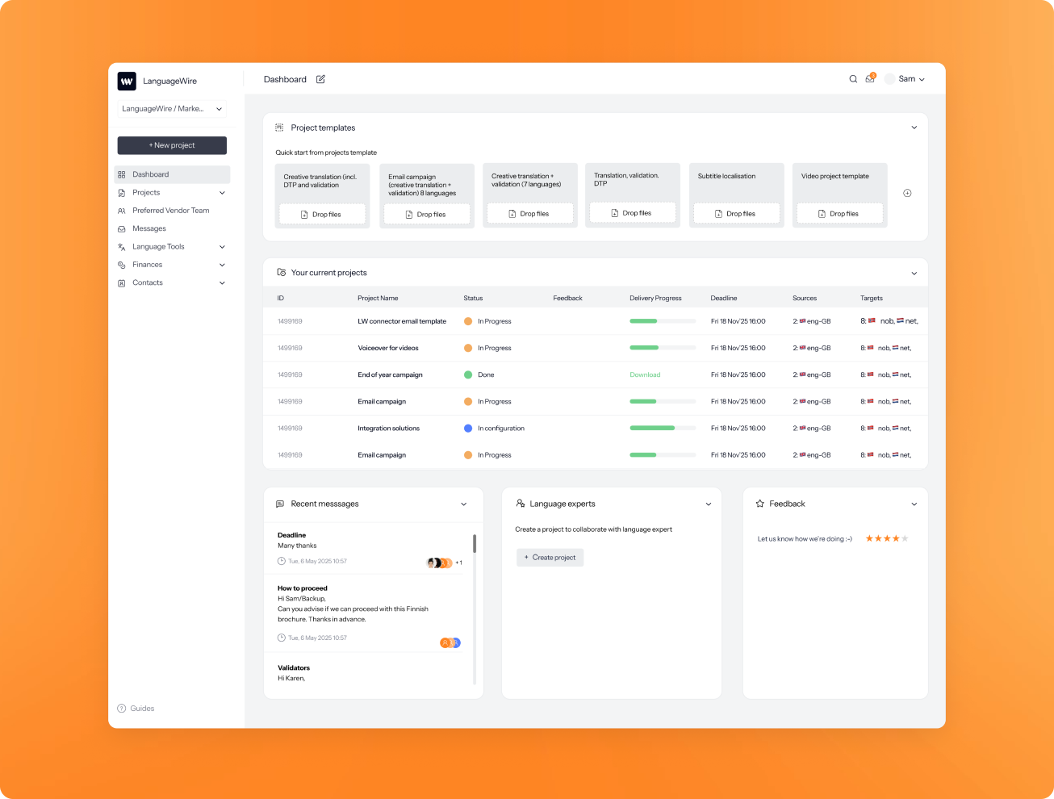Collapse the Project templates section

[914, 127]
